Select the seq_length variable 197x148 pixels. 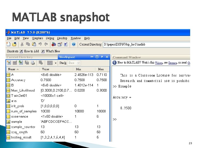[x=58, y=132]
